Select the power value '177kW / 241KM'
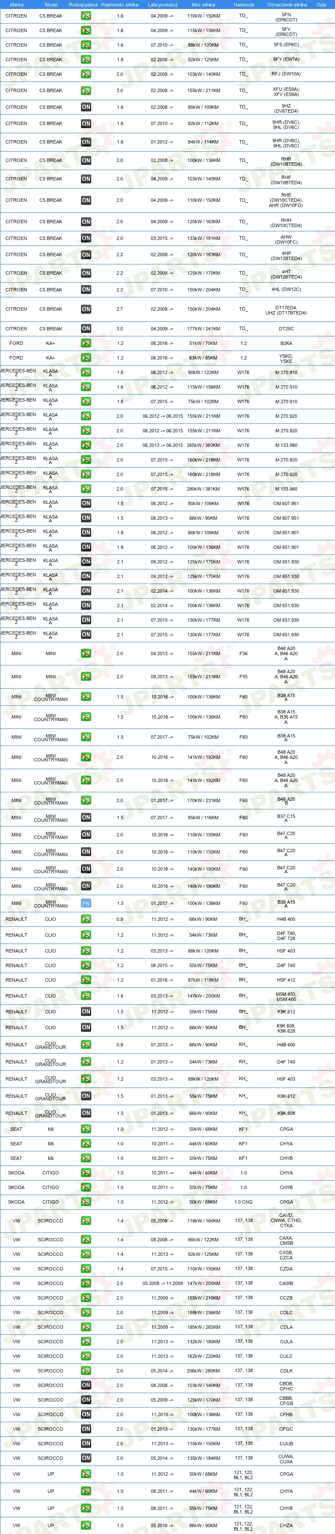The width and height of the screenshot is (335, 1534). coord(203,329)
